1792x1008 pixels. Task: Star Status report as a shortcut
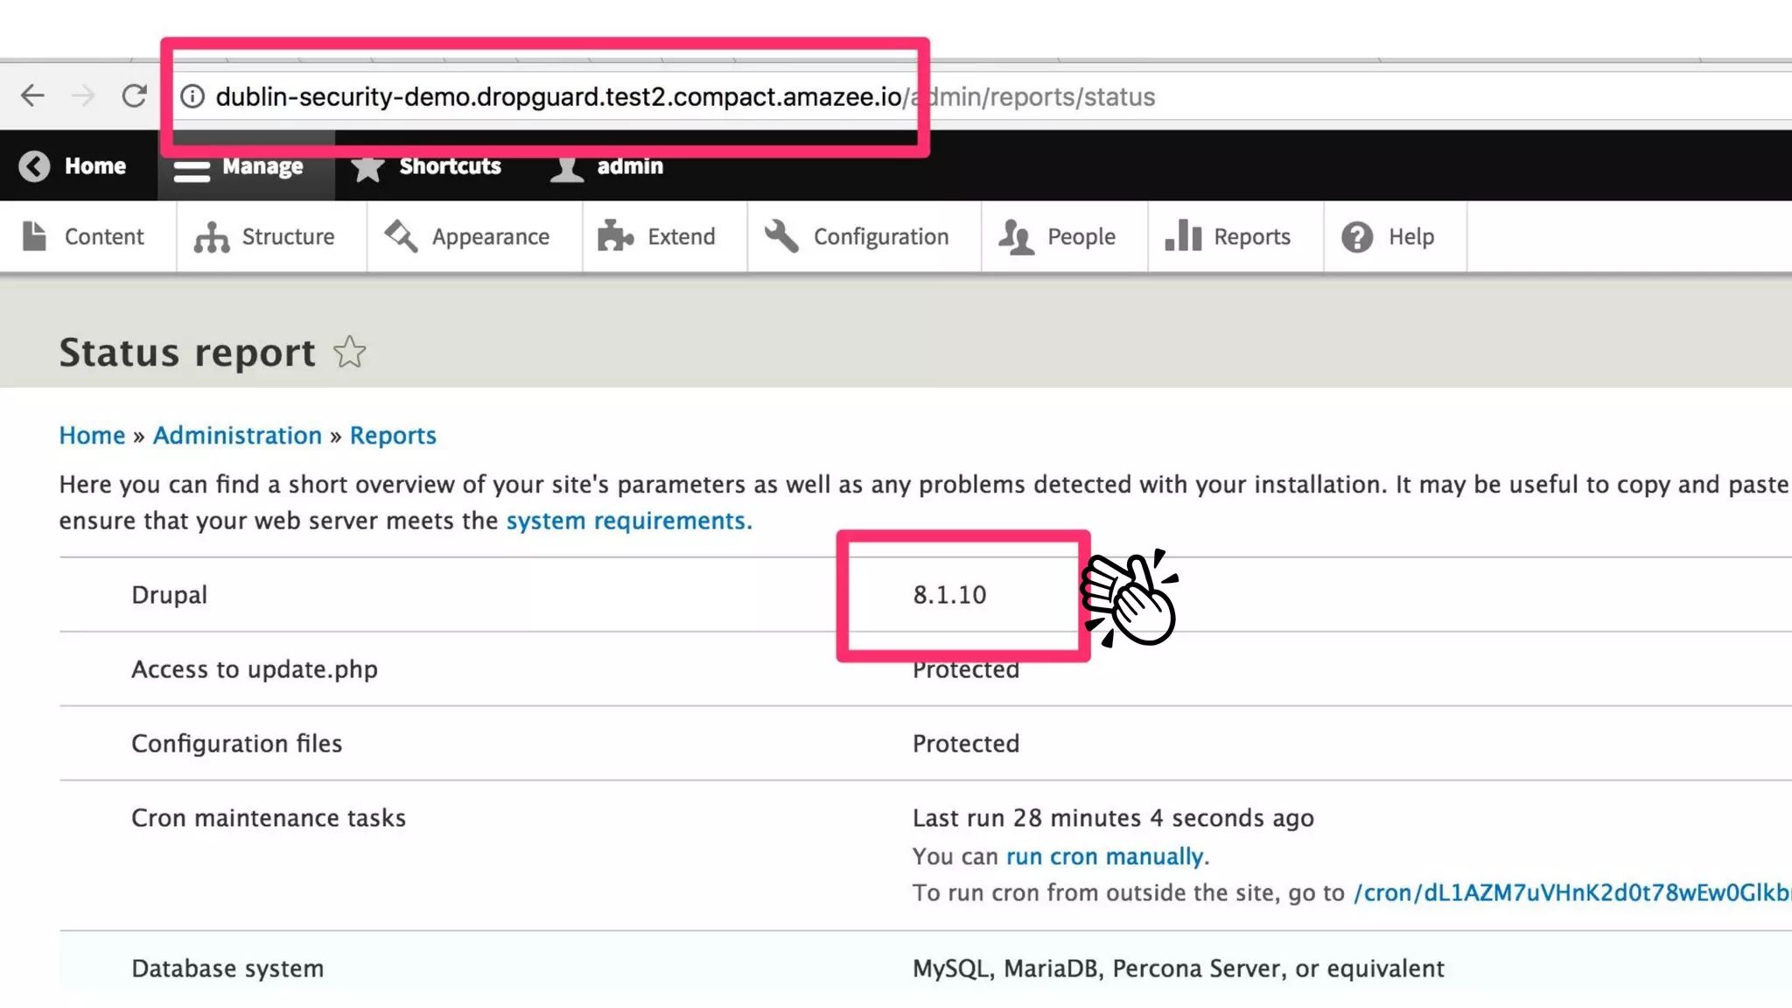pos(349,353)
